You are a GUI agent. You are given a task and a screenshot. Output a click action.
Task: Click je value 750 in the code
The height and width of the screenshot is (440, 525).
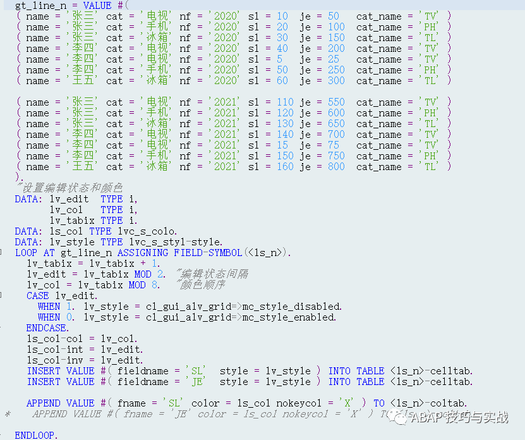[336, 156]
